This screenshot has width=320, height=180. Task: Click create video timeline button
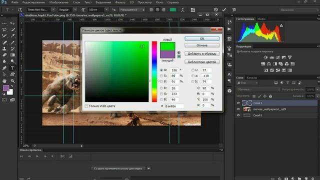pyautogui.click(x=118, y=168)
